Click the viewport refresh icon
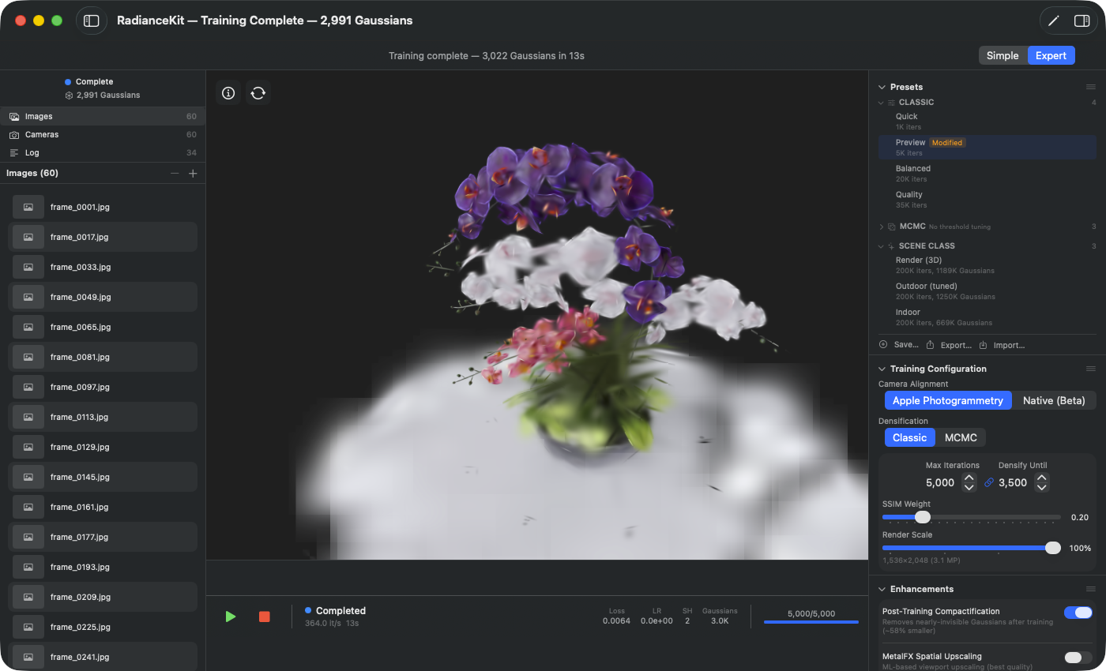Image resolution: width=1106 pixels, height=671 pixels. (258, 93)
